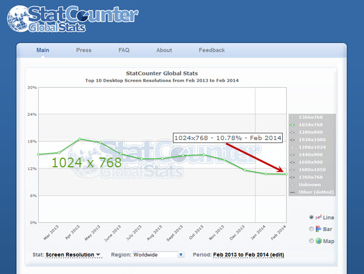The image size is (364, 274).
Task: Click the 18% y-axis label
Action: click(x=32, y=141)
